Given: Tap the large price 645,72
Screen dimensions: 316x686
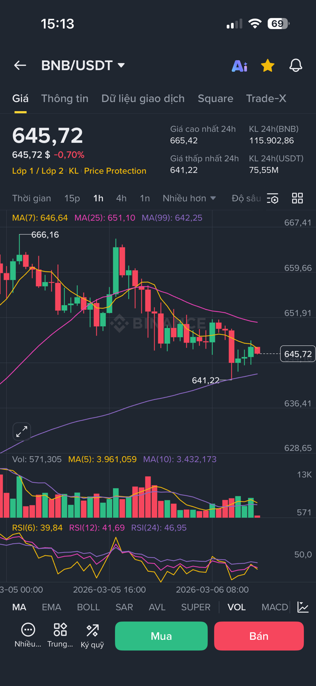Looking at the screenshot, I should pos(48,136).
